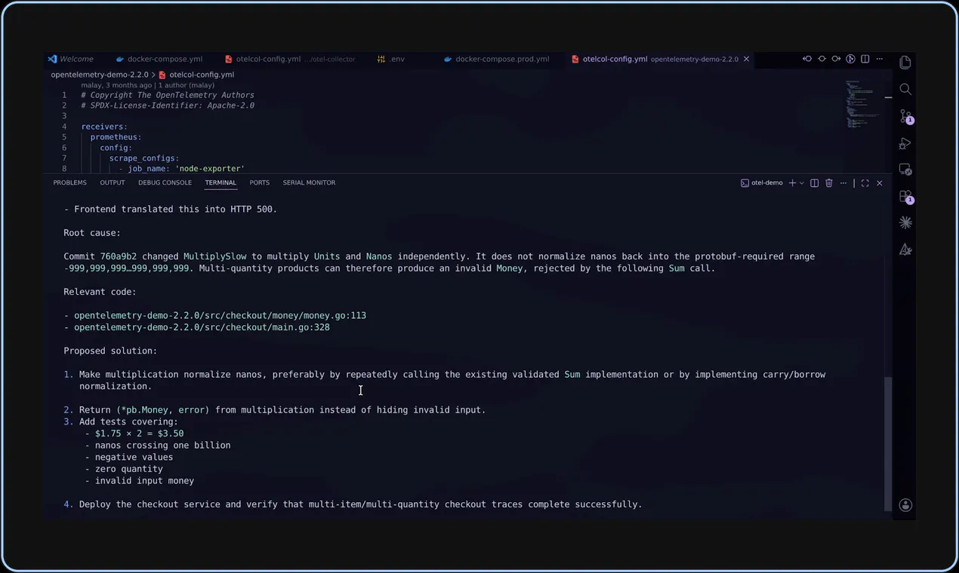The image size is (959, 573).
Task: Click 'MultiplySlow' text in terminal output
Action: [x=214, y=256]
